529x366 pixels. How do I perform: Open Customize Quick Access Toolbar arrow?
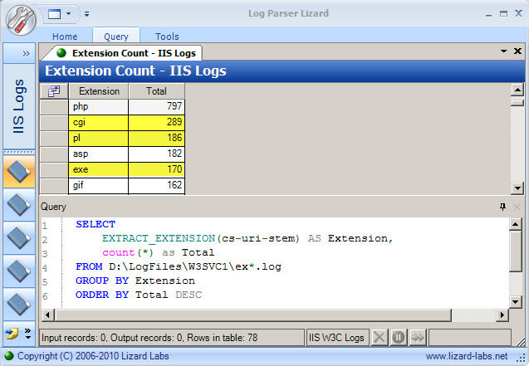(x=86, y=14)
